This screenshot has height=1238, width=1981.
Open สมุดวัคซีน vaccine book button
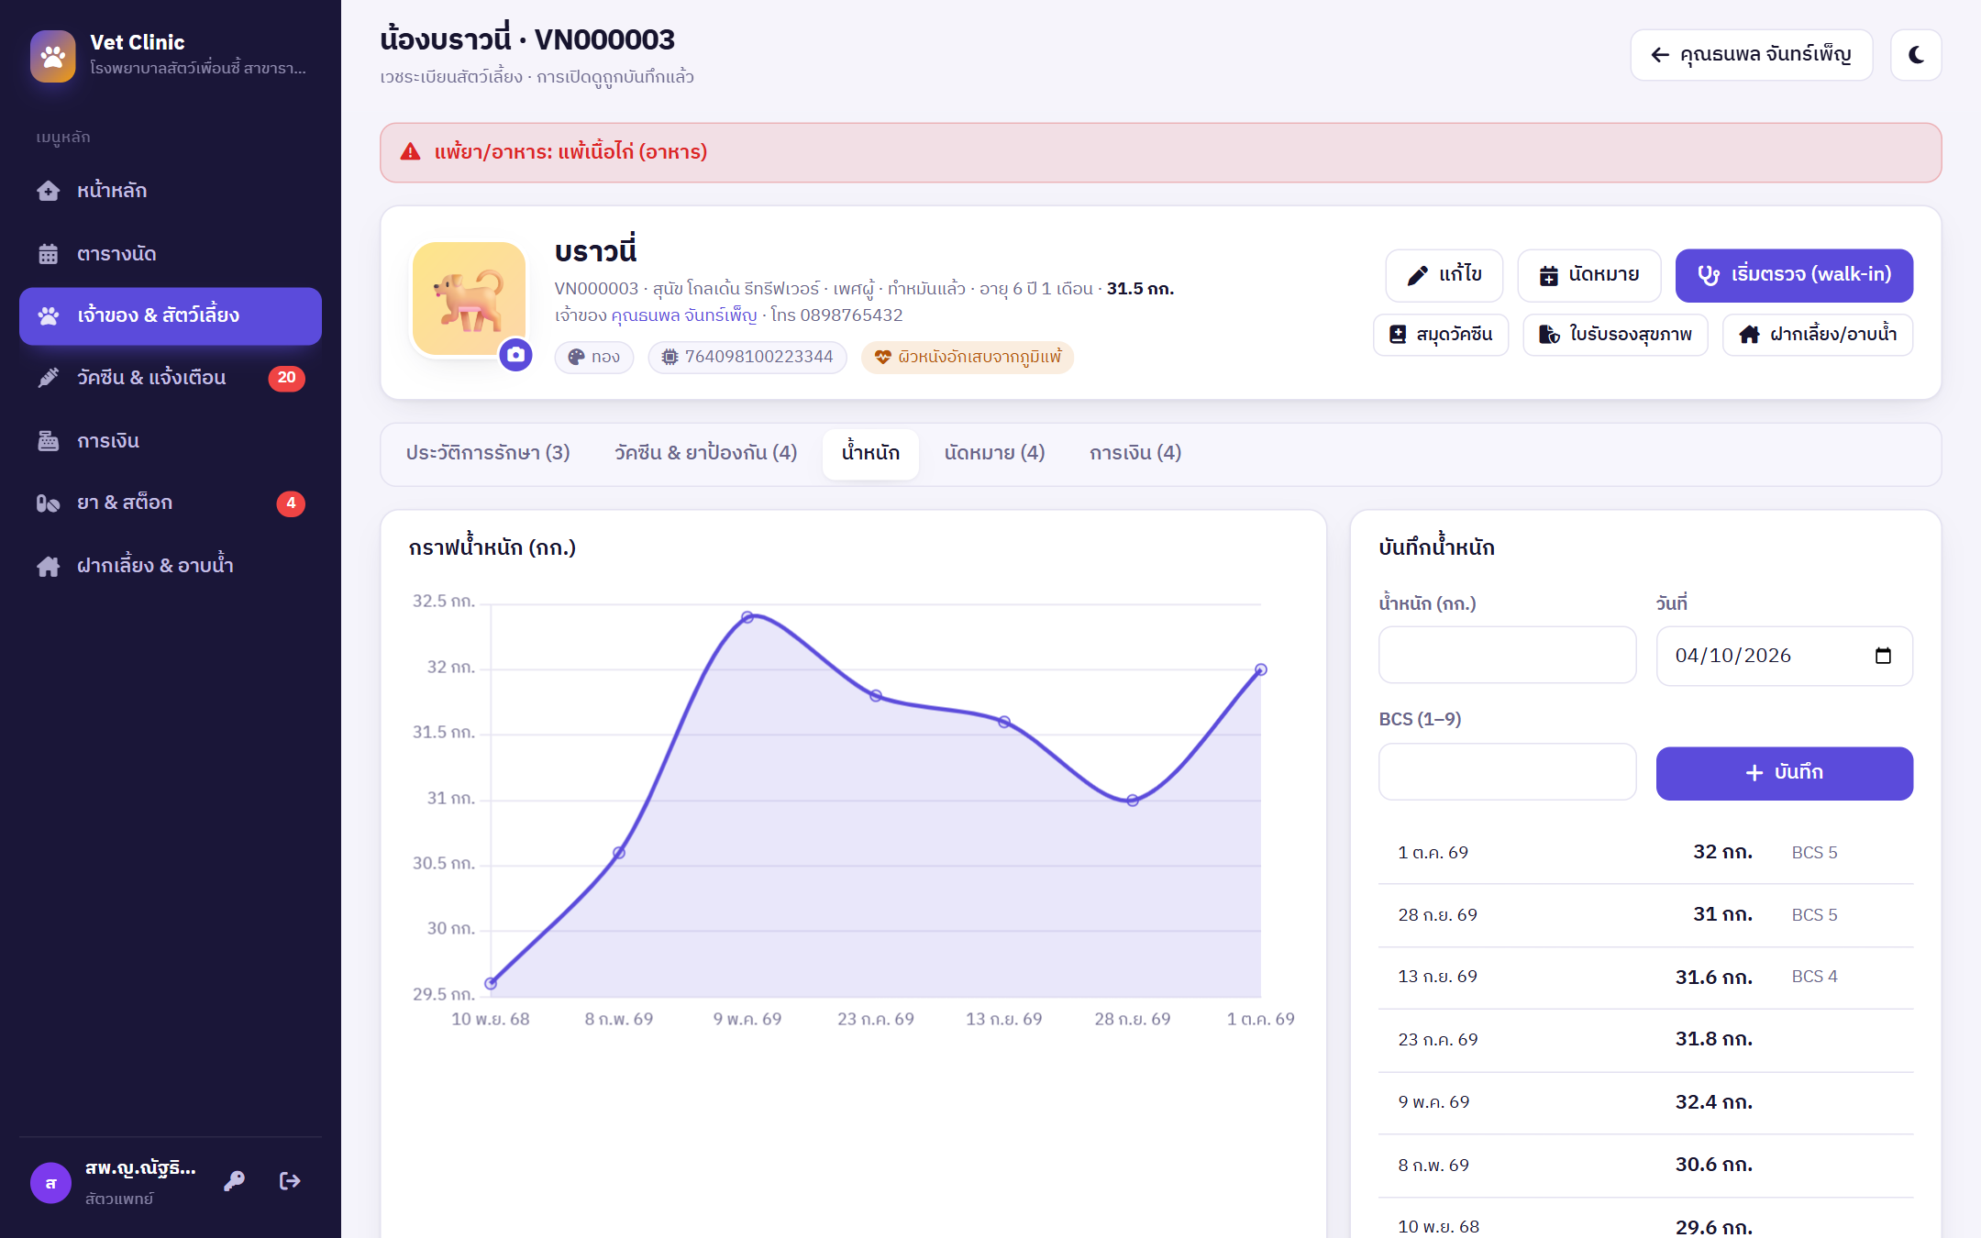1440,335
